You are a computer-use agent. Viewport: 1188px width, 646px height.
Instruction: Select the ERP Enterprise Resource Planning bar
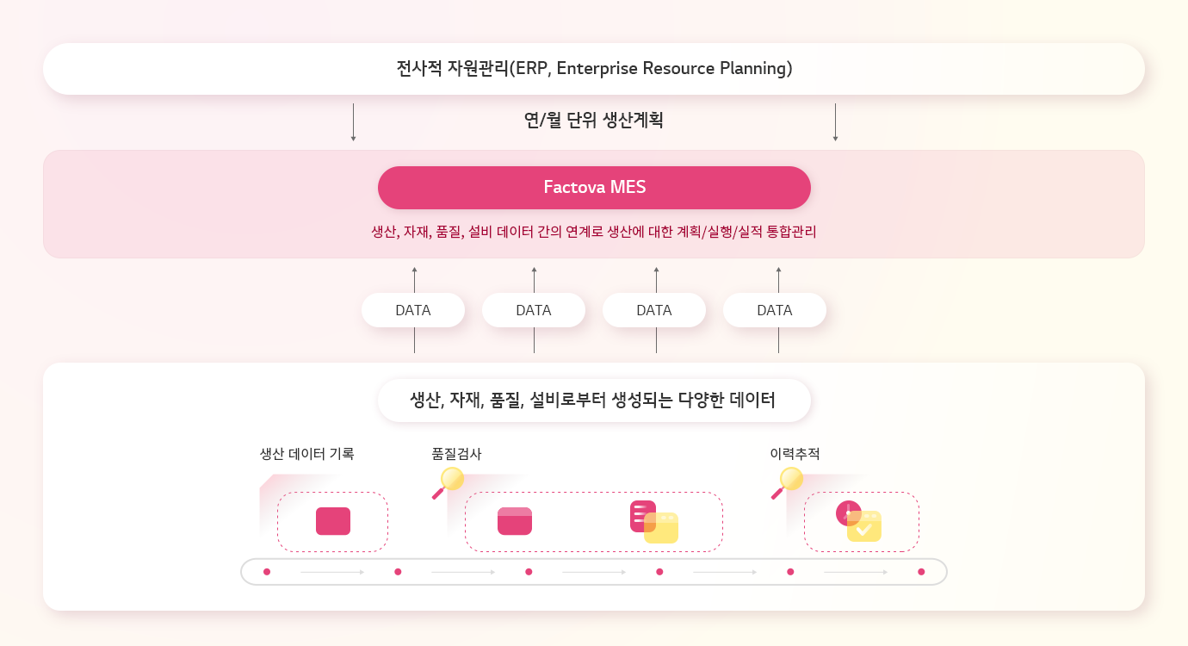pos(594,69)
